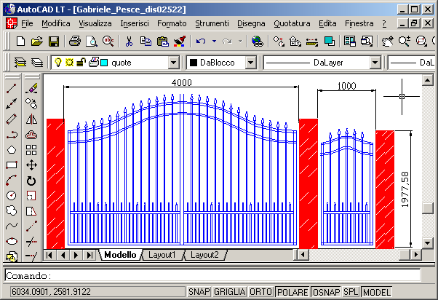Go to last layout tab arrow
The image size is (438, 300).
coord(90,255)
